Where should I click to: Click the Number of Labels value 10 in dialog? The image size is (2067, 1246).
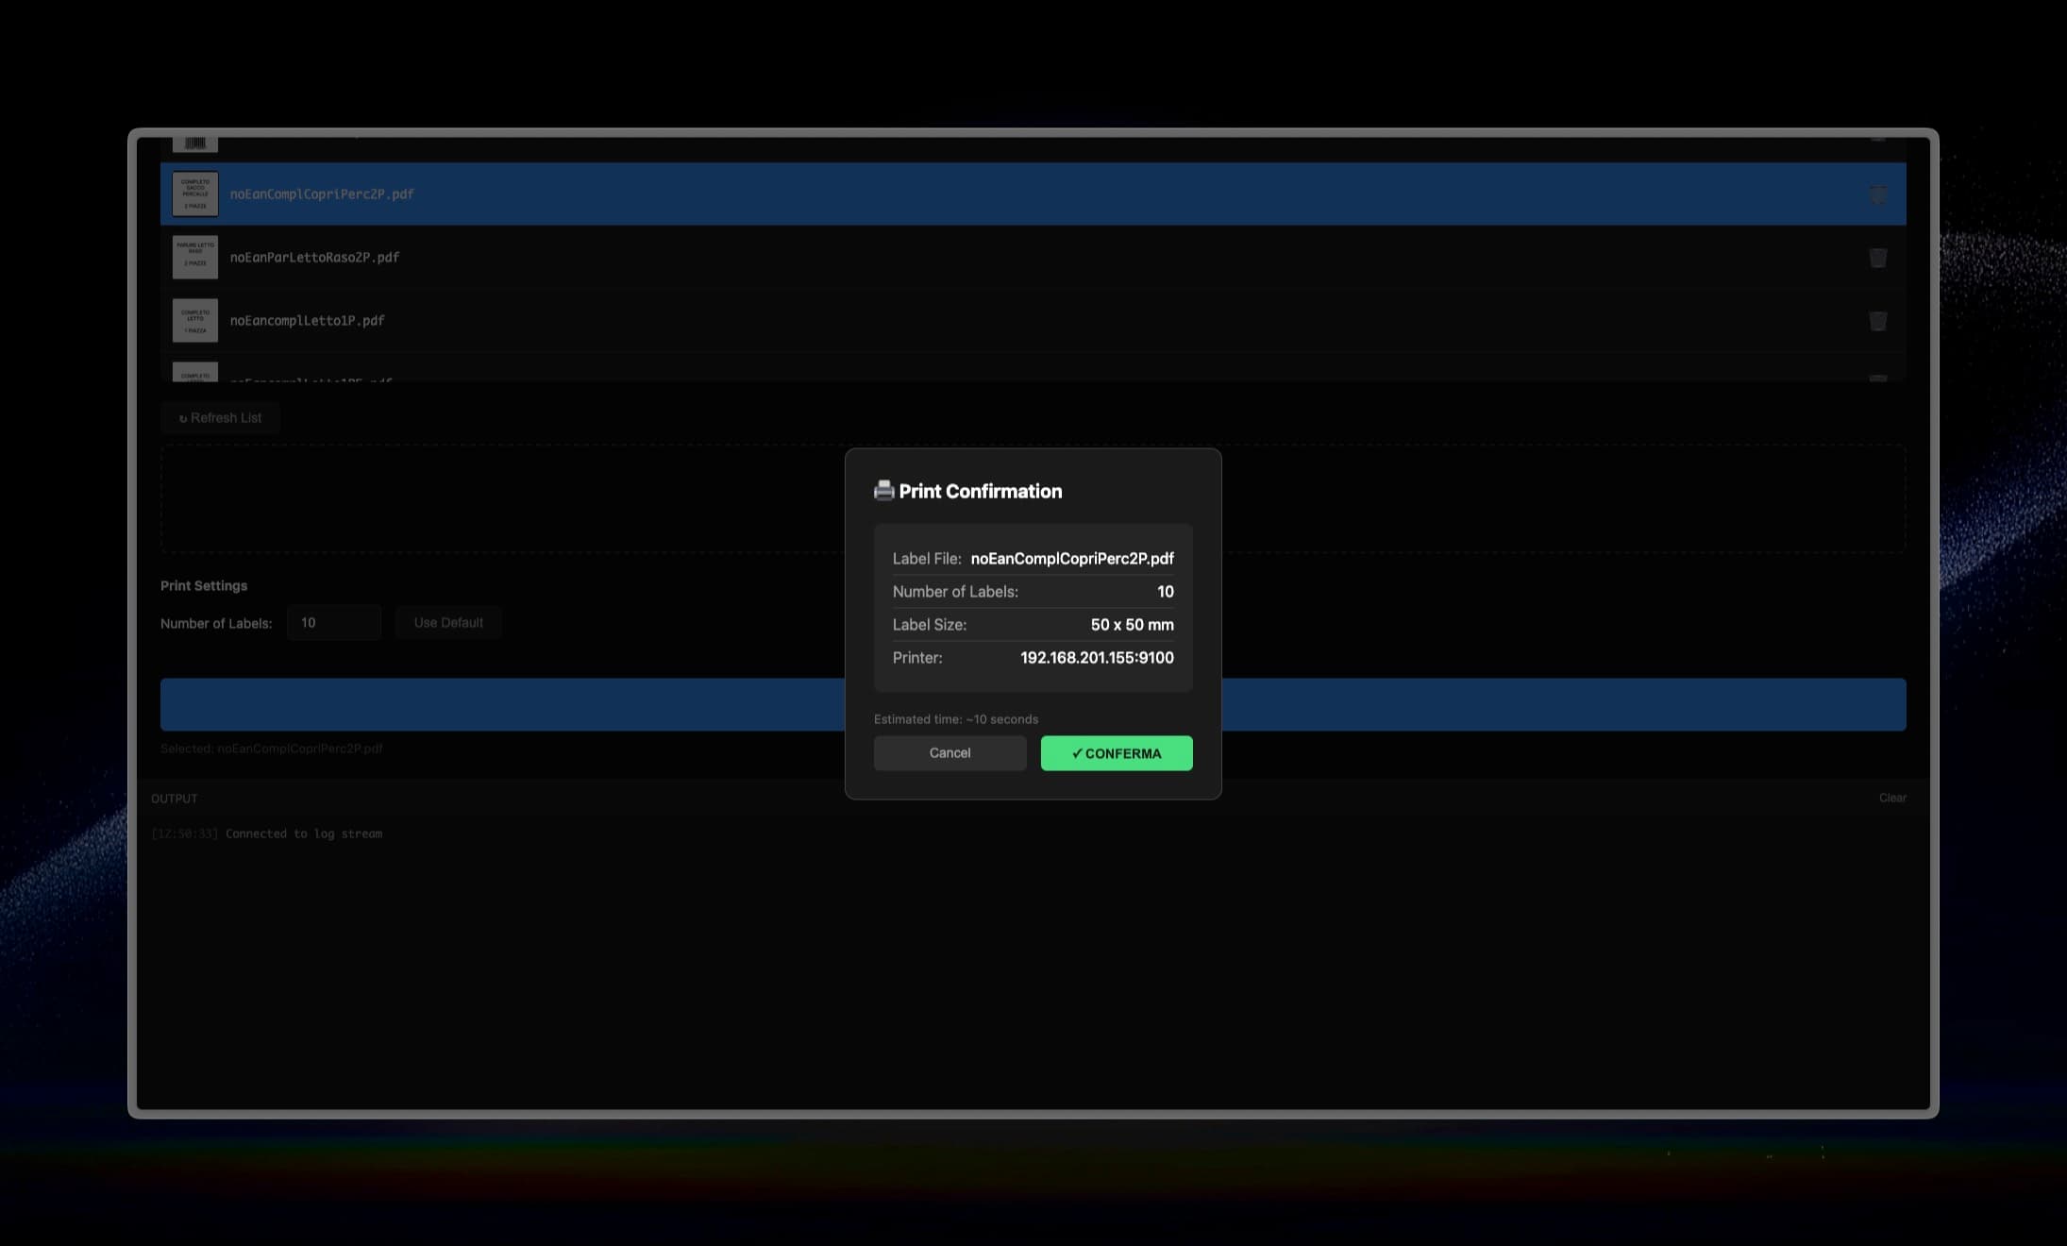coord(1166,592)
